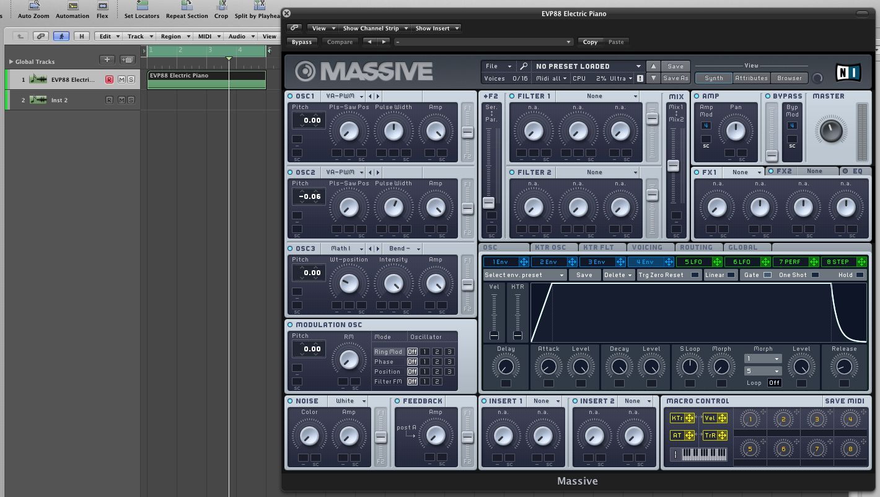880x497 pixels.
Task: Click the Massive logo
Action: 364,72
